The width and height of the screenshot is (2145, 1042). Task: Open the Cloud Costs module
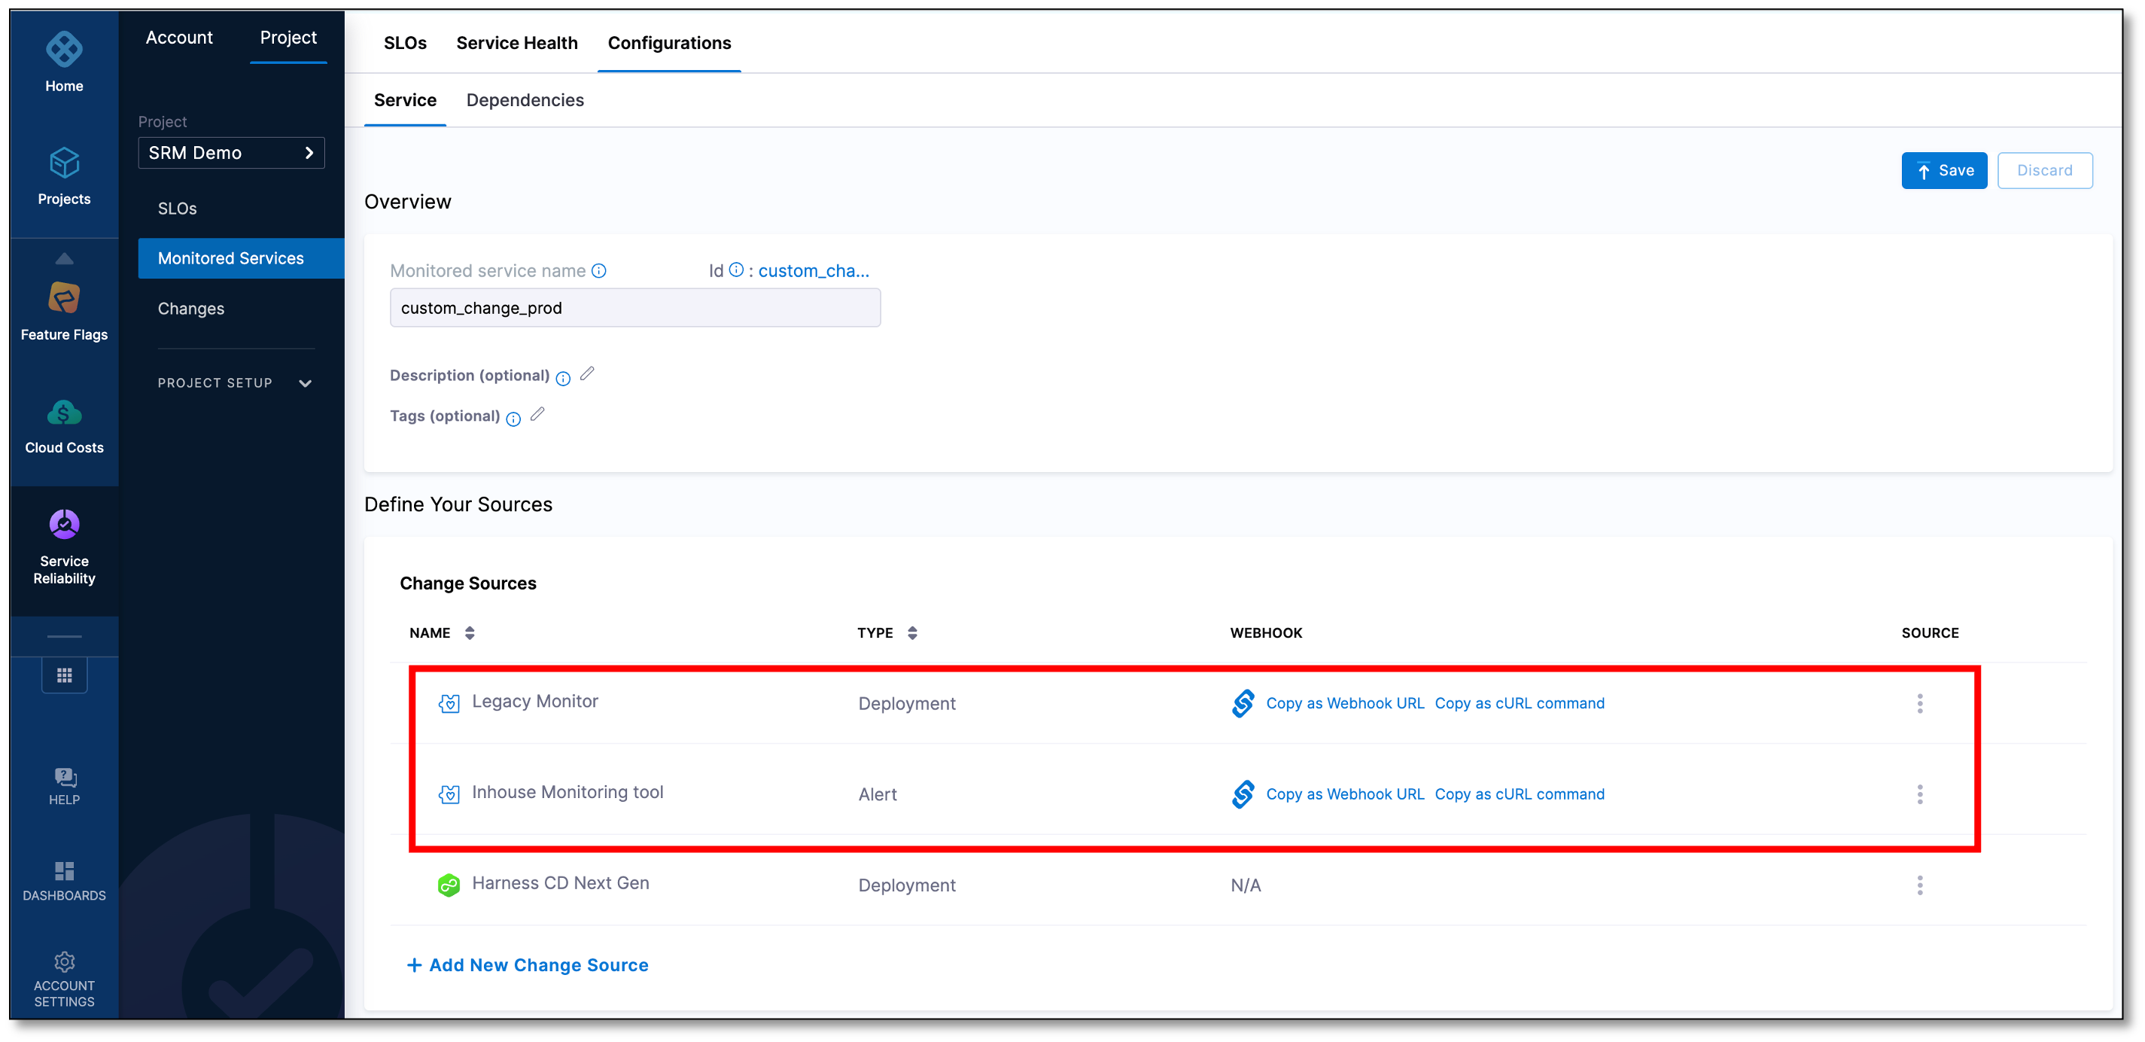(x=64, y=414)
